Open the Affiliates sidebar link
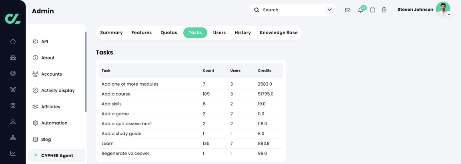The image size is (461, 164). click(x=50, y=107)
